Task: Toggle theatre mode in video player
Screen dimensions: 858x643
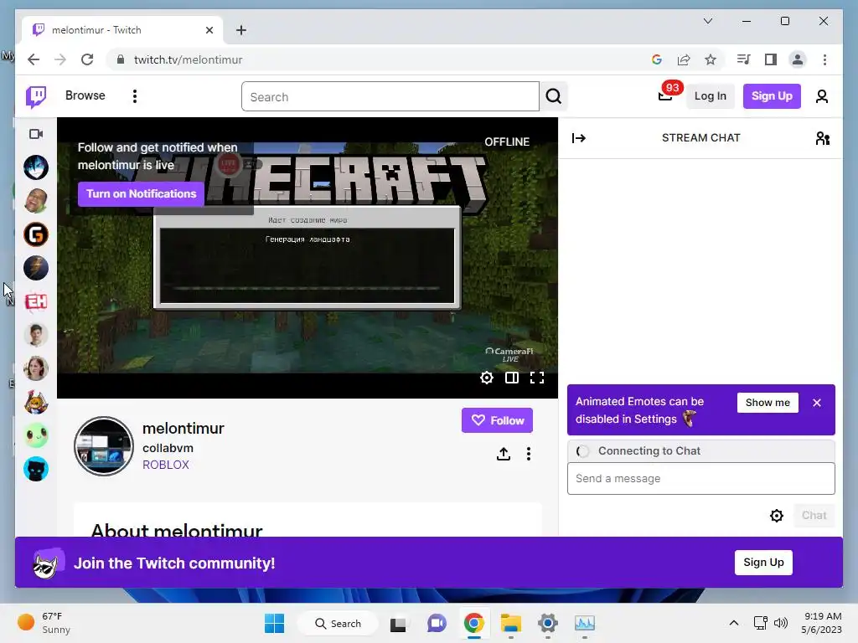Action: click(512, 378)
